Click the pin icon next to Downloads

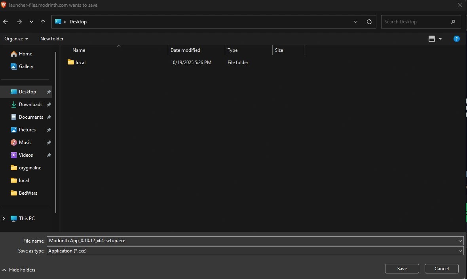[x=49, y=104]
